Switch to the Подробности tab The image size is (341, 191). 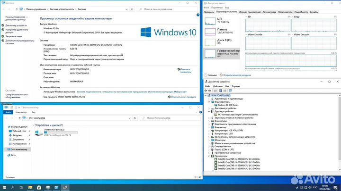301,12
